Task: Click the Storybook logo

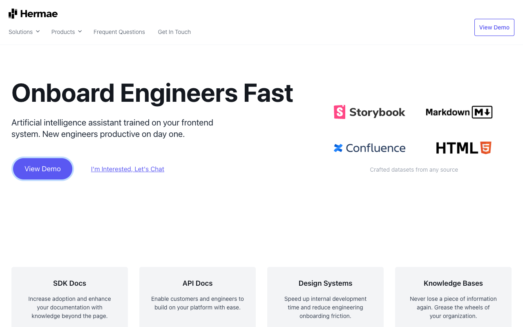Action: [x=369, y=112]
